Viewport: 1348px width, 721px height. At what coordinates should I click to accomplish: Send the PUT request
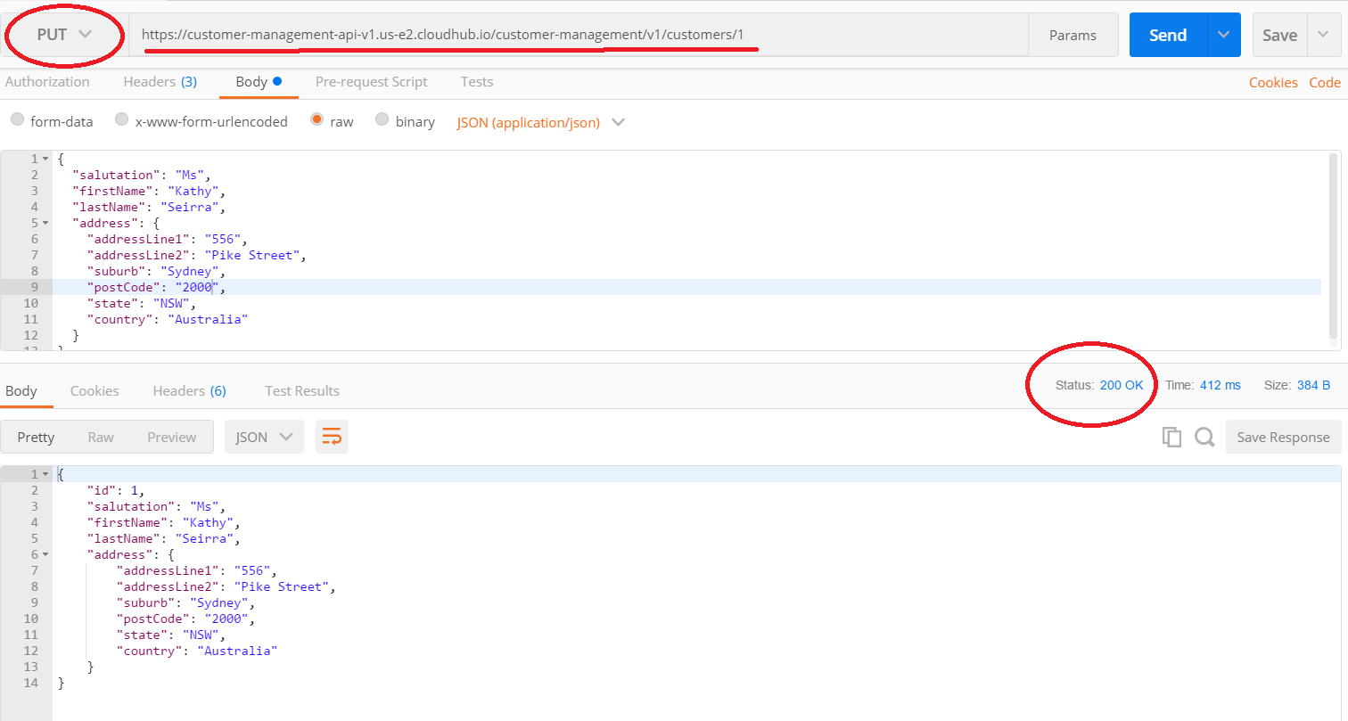coord(1168,35)
